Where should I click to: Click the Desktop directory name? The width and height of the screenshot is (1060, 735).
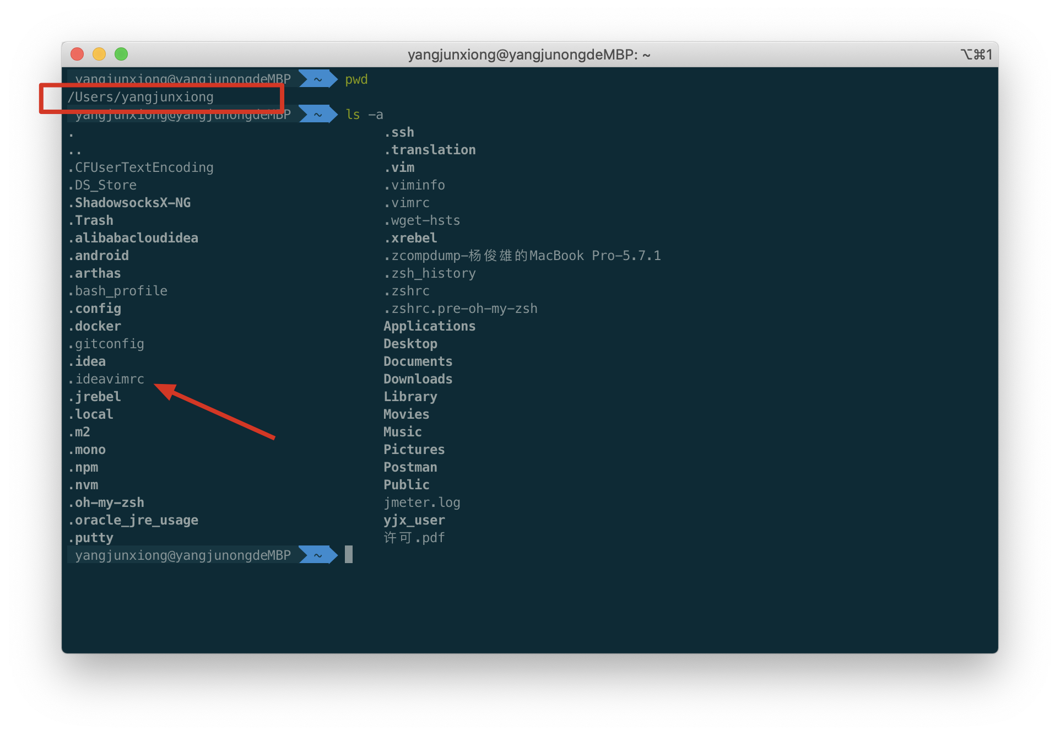coord(410,344)
